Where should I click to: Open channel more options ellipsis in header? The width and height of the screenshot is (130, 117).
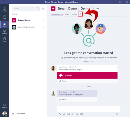tap(97, 8)
